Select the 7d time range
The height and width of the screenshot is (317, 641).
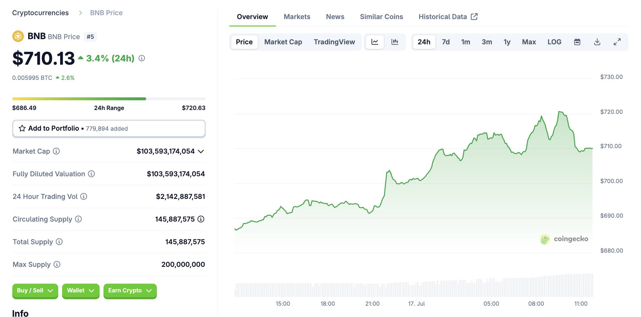pyautogui.click(x=446, y=42)
